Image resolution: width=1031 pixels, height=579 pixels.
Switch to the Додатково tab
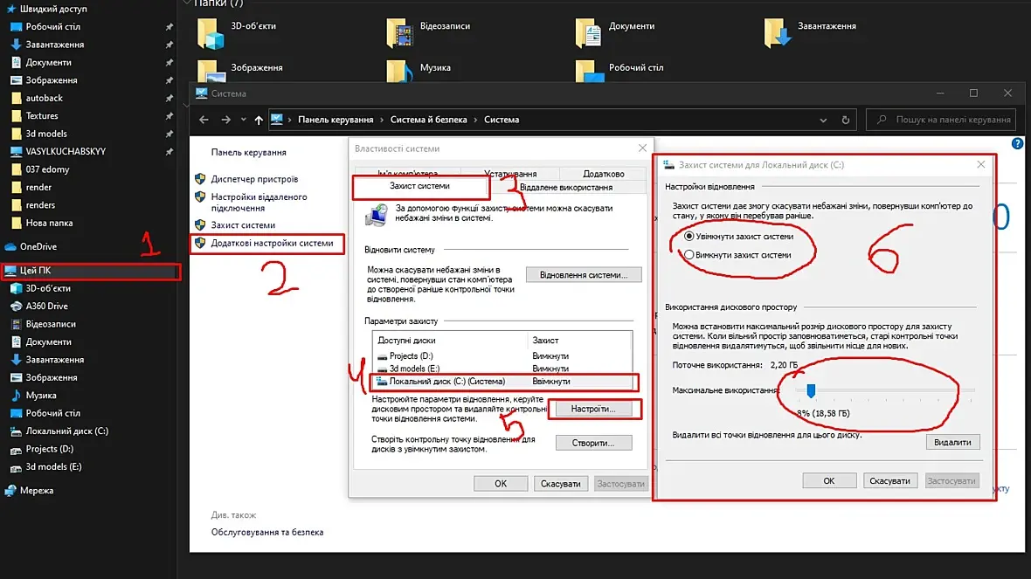coord(603,174)
